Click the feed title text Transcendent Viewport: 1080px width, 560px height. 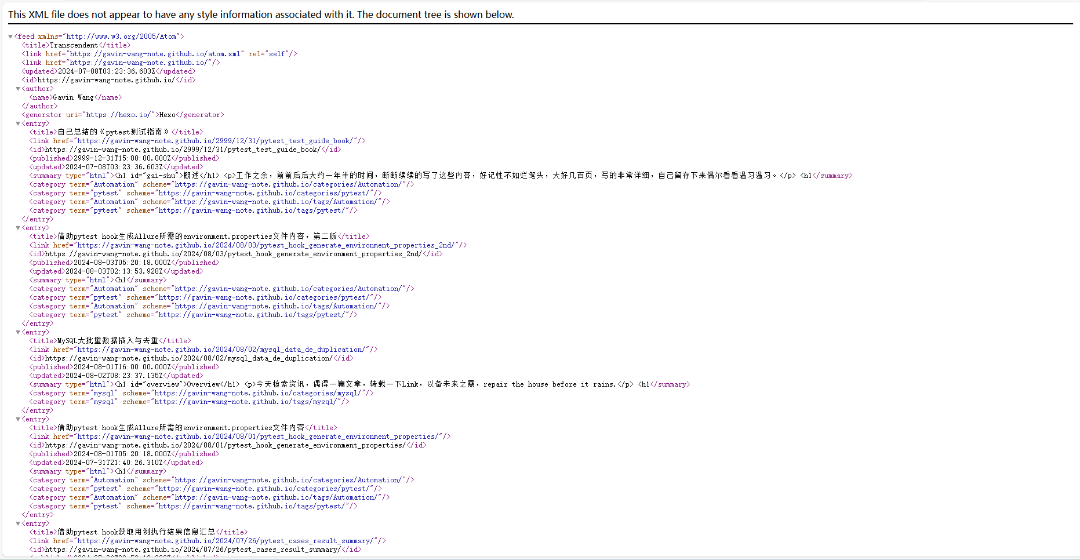tap(74, 45)
